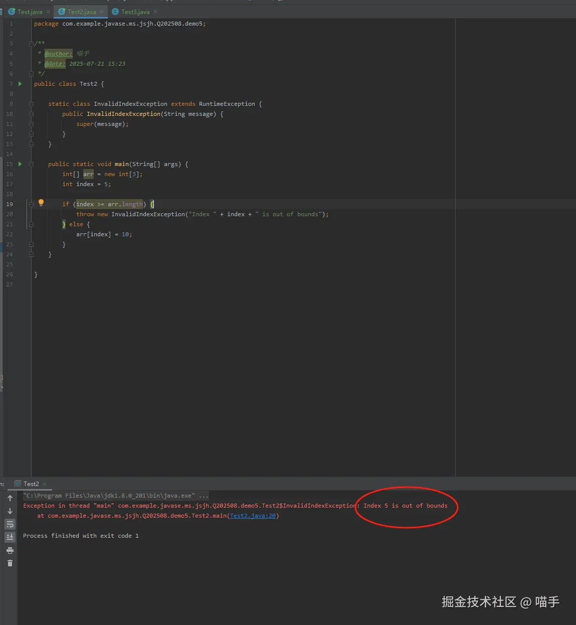Click the else keyword on line 21
The width and height of the screenshot is (576, 625).
[76, 224]
